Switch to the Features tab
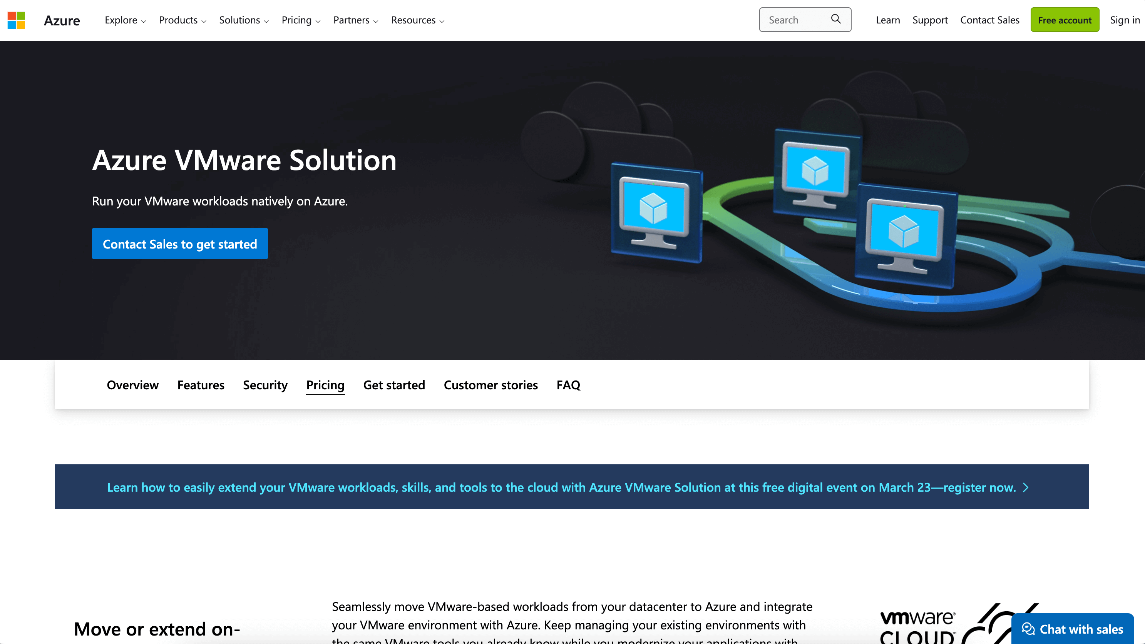 tap(201, 385)
